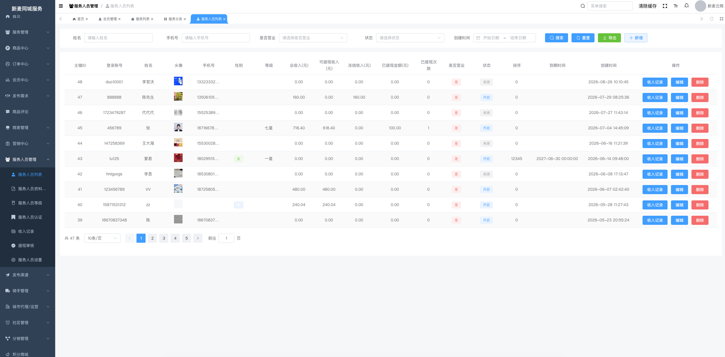The height and width of the screenshot is (357, 725).
Task: Expand the 订单中心 sidebar menu
Action: tap(28, 64)
